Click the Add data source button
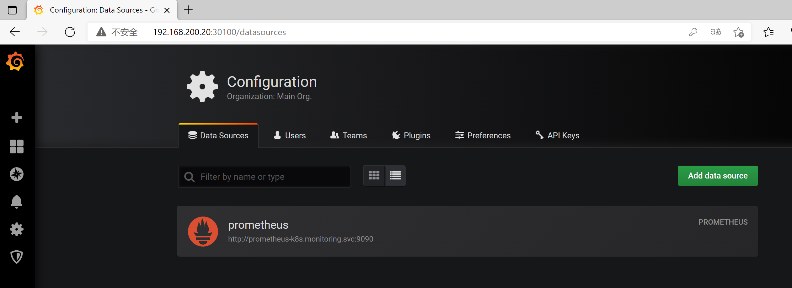The width and height of the screenshot is (792, 288). point(717,176)
